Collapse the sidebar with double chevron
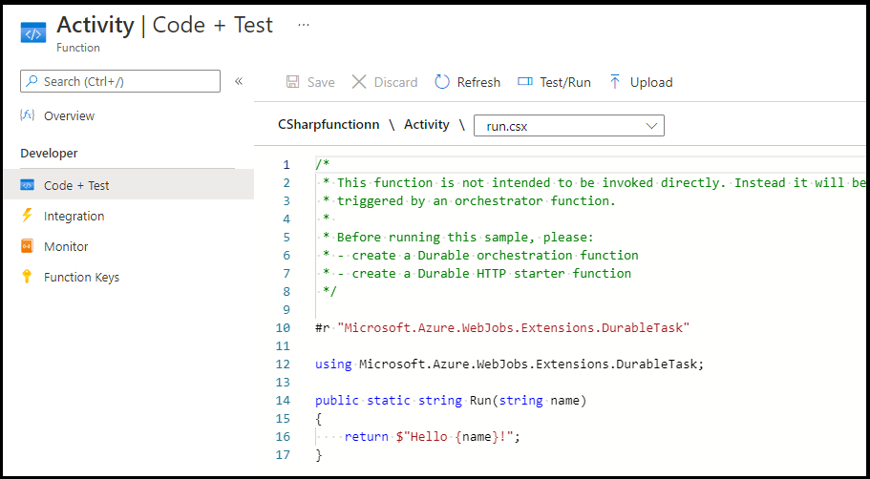Screen dimensions: 870x479 239,81
